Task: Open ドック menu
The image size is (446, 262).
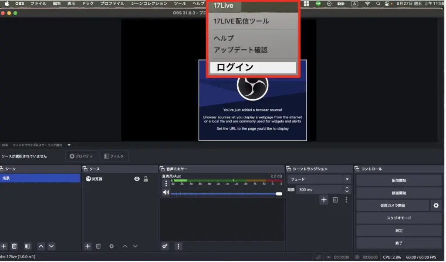Action: click(88, 3)
